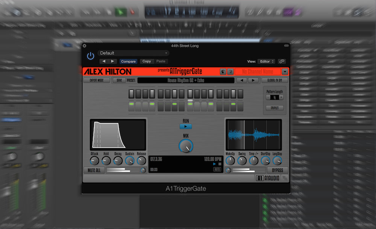The width and height of the screenshot is (376, 229).
Task: Toggle top-row step 9 switch
Action: point(190,94)
